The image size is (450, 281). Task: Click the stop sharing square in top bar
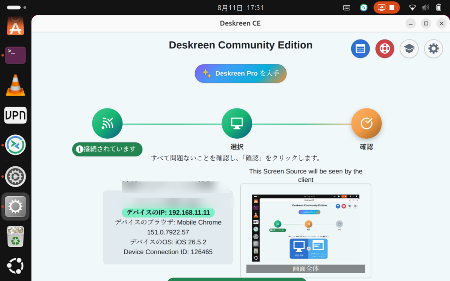point(392,8)
